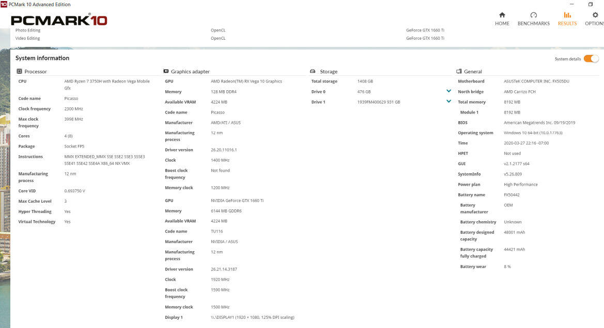
Task: Select manufacturer 'AMD/ATI / ASUS'
Action: [226, 123]
